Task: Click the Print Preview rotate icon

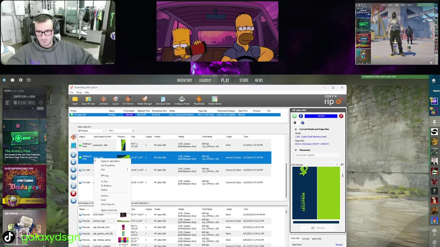Action: click(342, 165)
